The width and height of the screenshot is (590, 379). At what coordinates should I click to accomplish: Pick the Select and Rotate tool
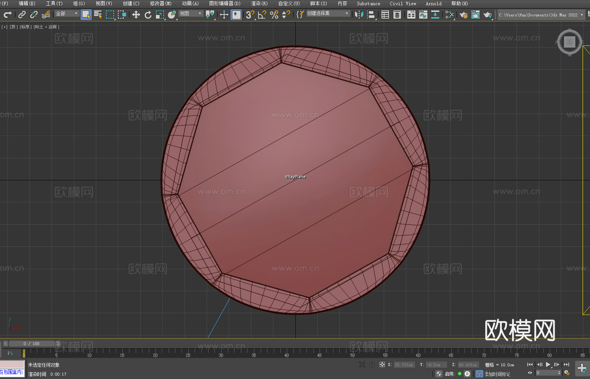point(148,15)
